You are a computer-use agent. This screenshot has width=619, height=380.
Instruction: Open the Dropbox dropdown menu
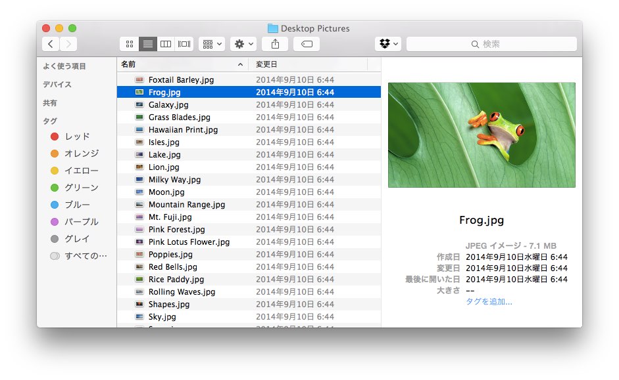click(389, 44)
